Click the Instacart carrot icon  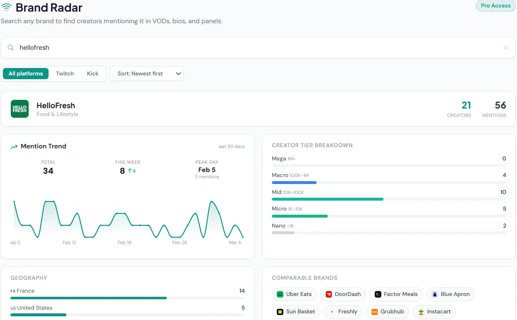click(x=422, y=311)
